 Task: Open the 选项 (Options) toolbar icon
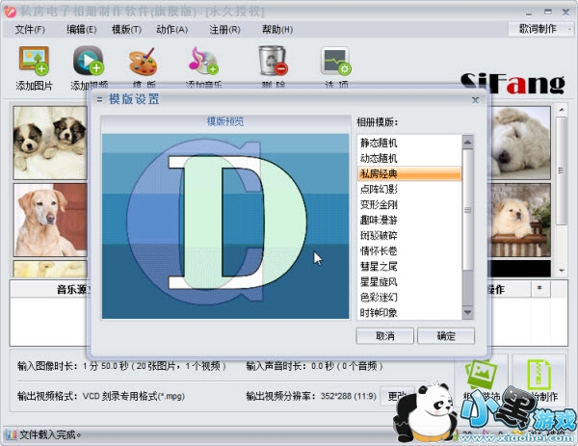335,62
